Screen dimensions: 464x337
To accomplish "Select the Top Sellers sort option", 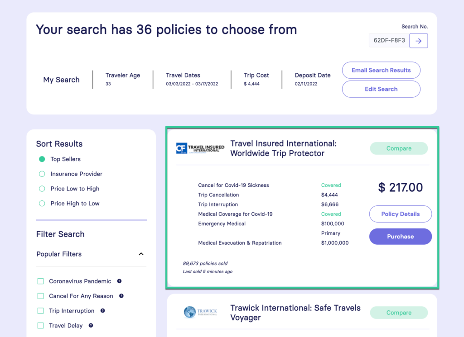I will point(41,159).
